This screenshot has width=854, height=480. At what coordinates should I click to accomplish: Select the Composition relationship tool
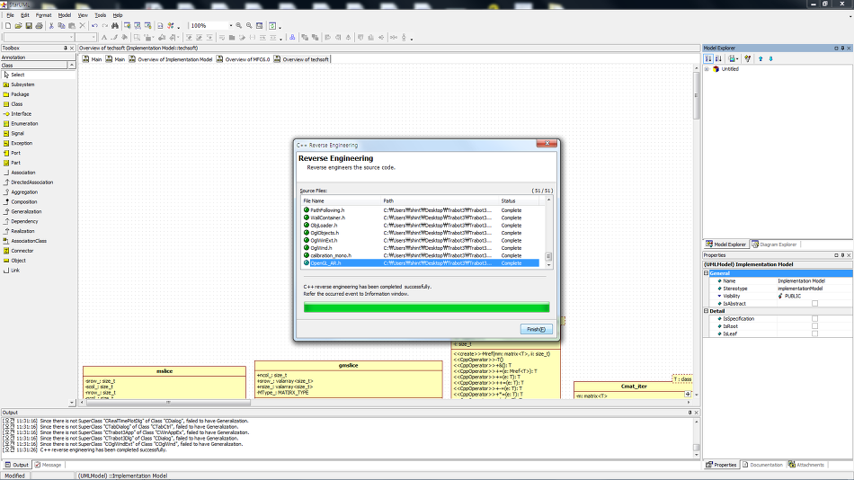(x=23, y=201)
